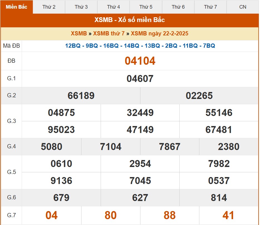Click the special prize number 04104
260x225 pixels.
[140, 61]
